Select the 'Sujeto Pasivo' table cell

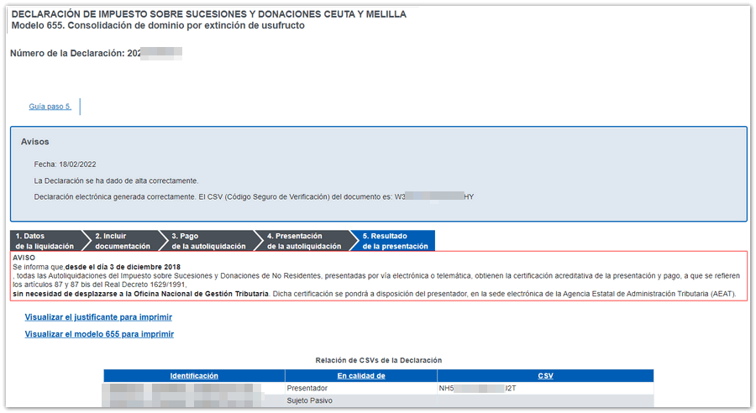click(310, 402)
